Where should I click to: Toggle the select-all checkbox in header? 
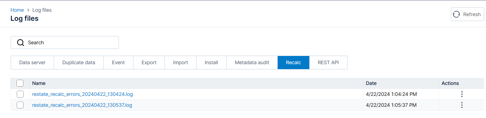click(x=20, y=83)
